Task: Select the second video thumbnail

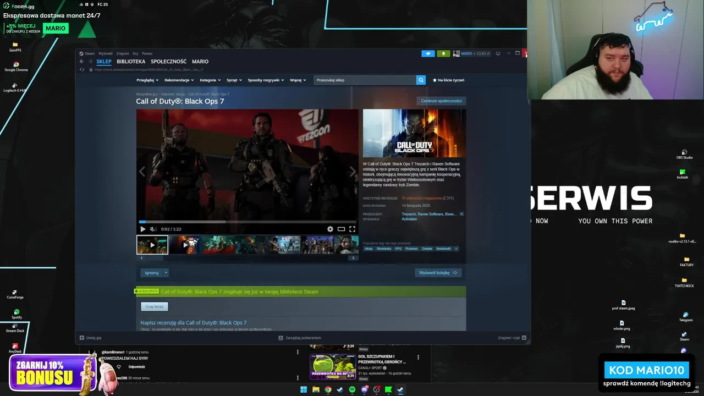Action: [185, 245]
